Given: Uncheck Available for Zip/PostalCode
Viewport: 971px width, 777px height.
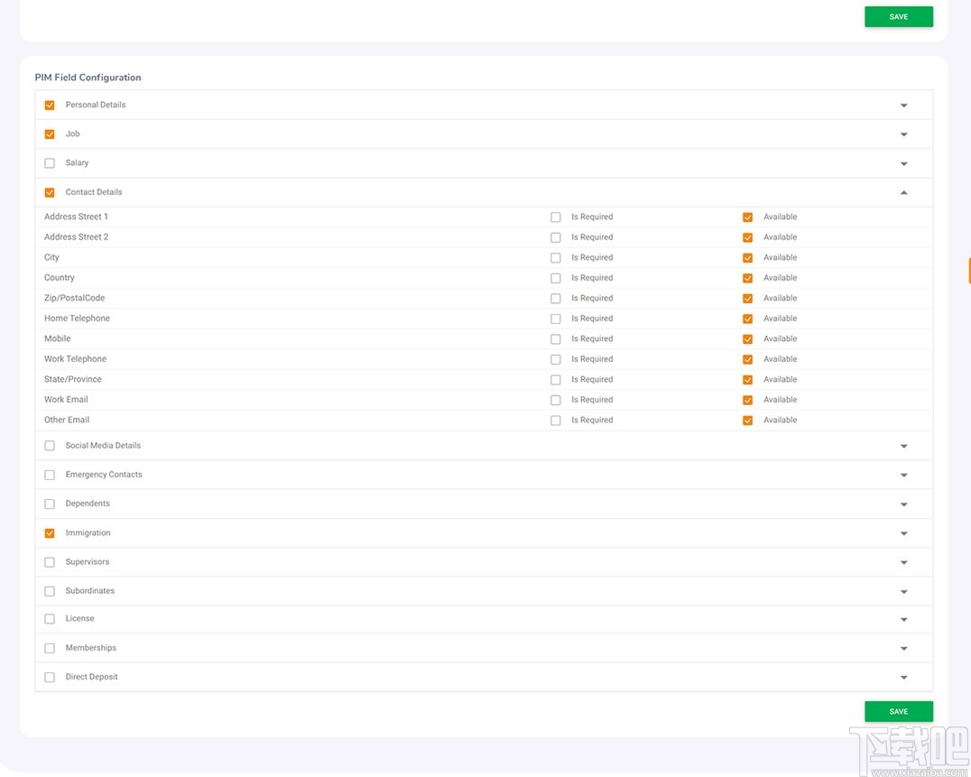Looking at the screenshot, I should (x=747, y=299).
